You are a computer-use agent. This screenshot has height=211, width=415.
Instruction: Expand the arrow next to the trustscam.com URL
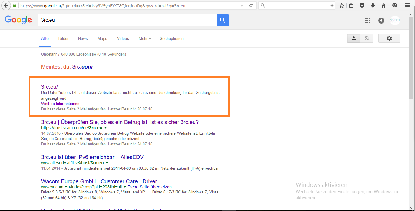105,128
